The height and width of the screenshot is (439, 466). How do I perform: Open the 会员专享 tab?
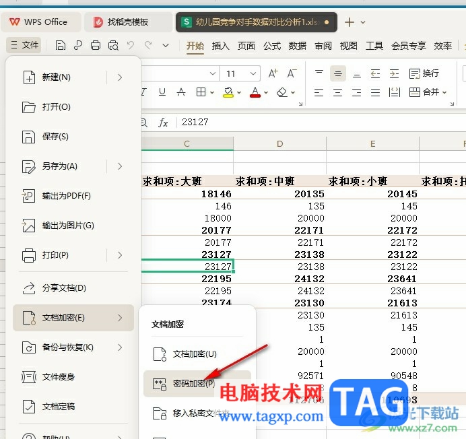click(409, 46)
